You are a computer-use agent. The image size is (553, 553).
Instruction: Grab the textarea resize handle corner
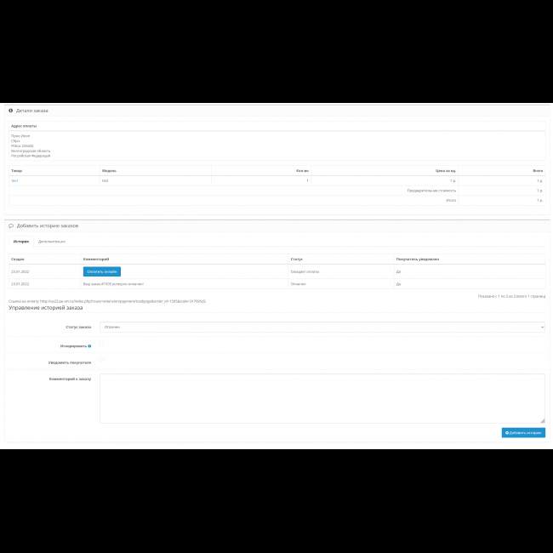pos(542,420)
